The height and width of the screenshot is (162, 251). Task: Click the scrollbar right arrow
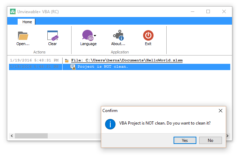227,136
